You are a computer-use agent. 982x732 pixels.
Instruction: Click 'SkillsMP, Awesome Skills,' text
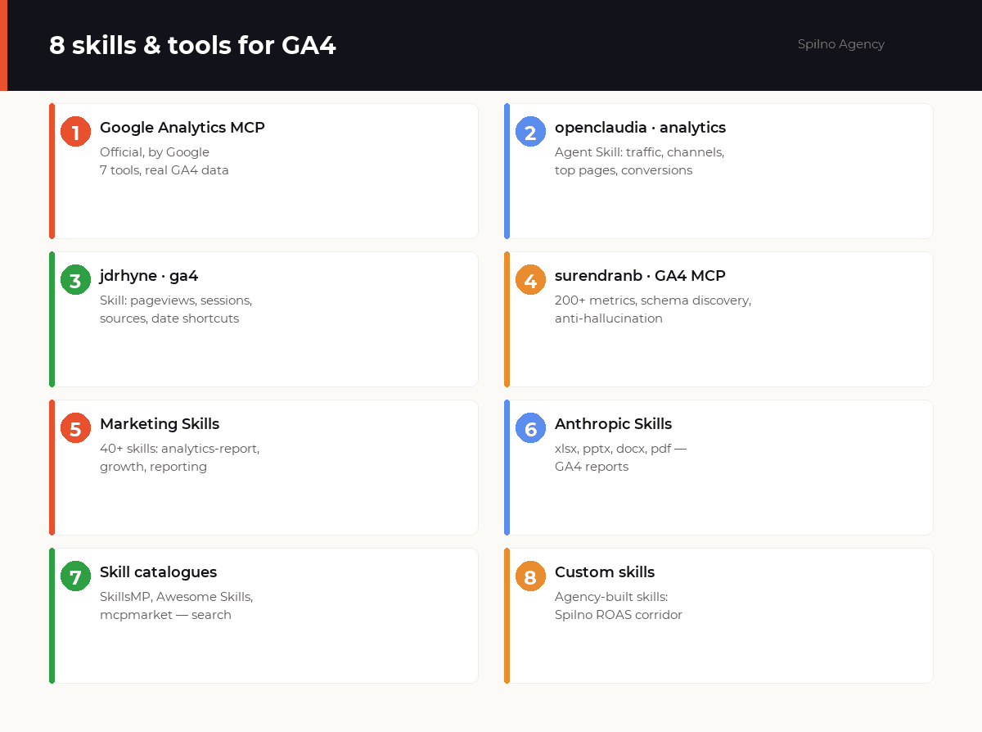coord(176,597)
